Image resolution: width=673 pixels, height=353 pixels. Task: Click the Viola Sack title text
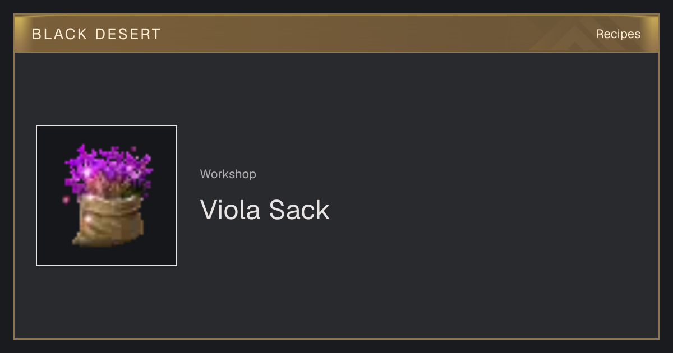point(265,210)
